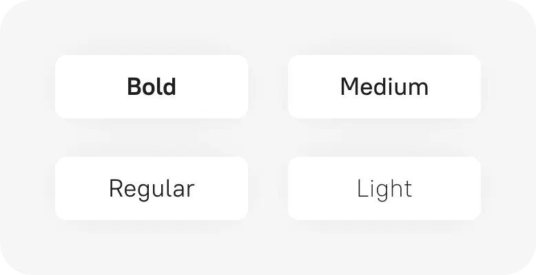This screenshot has height=275, width=536.
Task: Click the word "Bold" text label
Action: pos(152,87)
